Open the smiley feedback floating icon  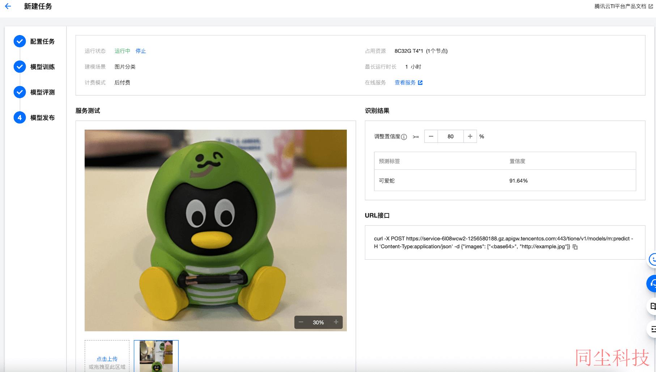pyautogui.click(x=652, y=259)
